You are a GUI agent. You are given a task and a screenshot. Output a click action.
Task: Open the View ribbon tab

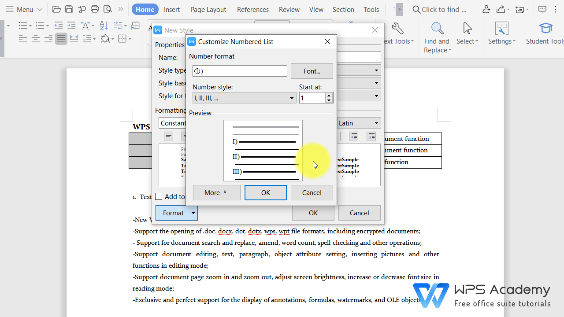pyautogui.click(x=316, y=9)
